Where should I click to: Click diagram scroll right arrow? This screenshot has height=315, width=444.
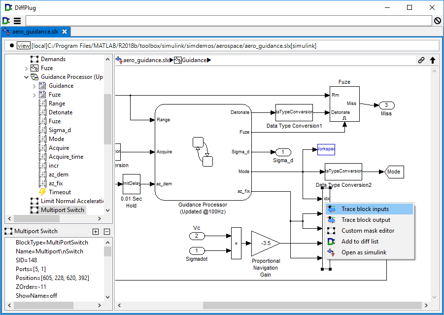point(426,305)
